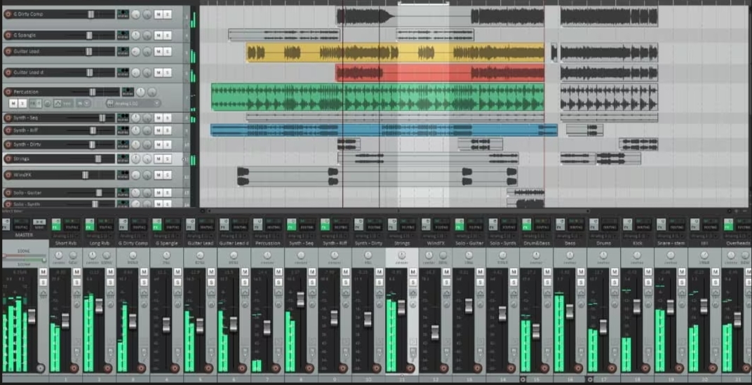Arm record on Guitar Lead track
This screenshot has height=385, width=752.
pos(8,51)
